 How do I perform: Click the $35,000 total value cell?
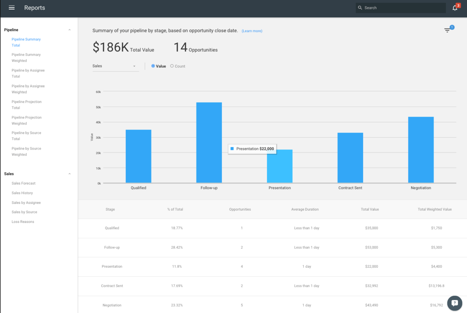pos(372,228)
